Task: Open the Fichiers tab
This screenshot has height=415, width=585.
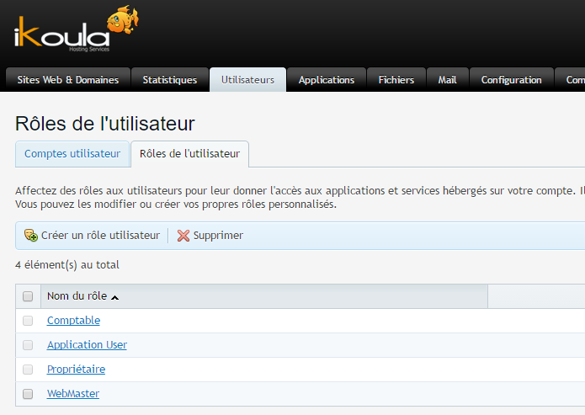Action: 396,80
